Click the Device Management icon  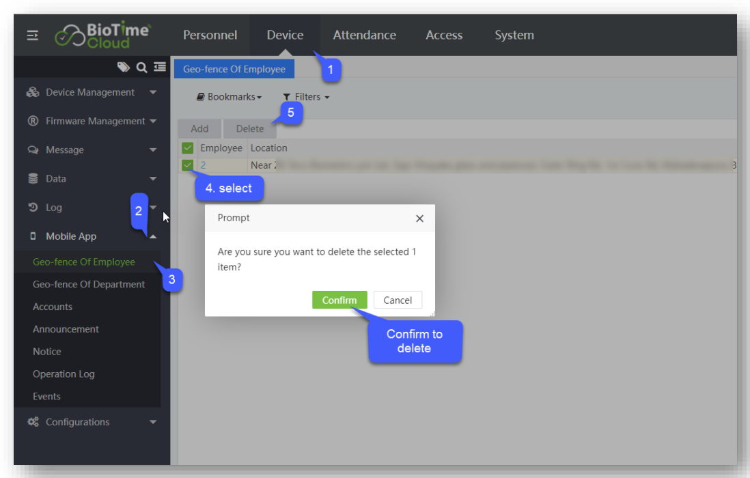coord(33,92)
